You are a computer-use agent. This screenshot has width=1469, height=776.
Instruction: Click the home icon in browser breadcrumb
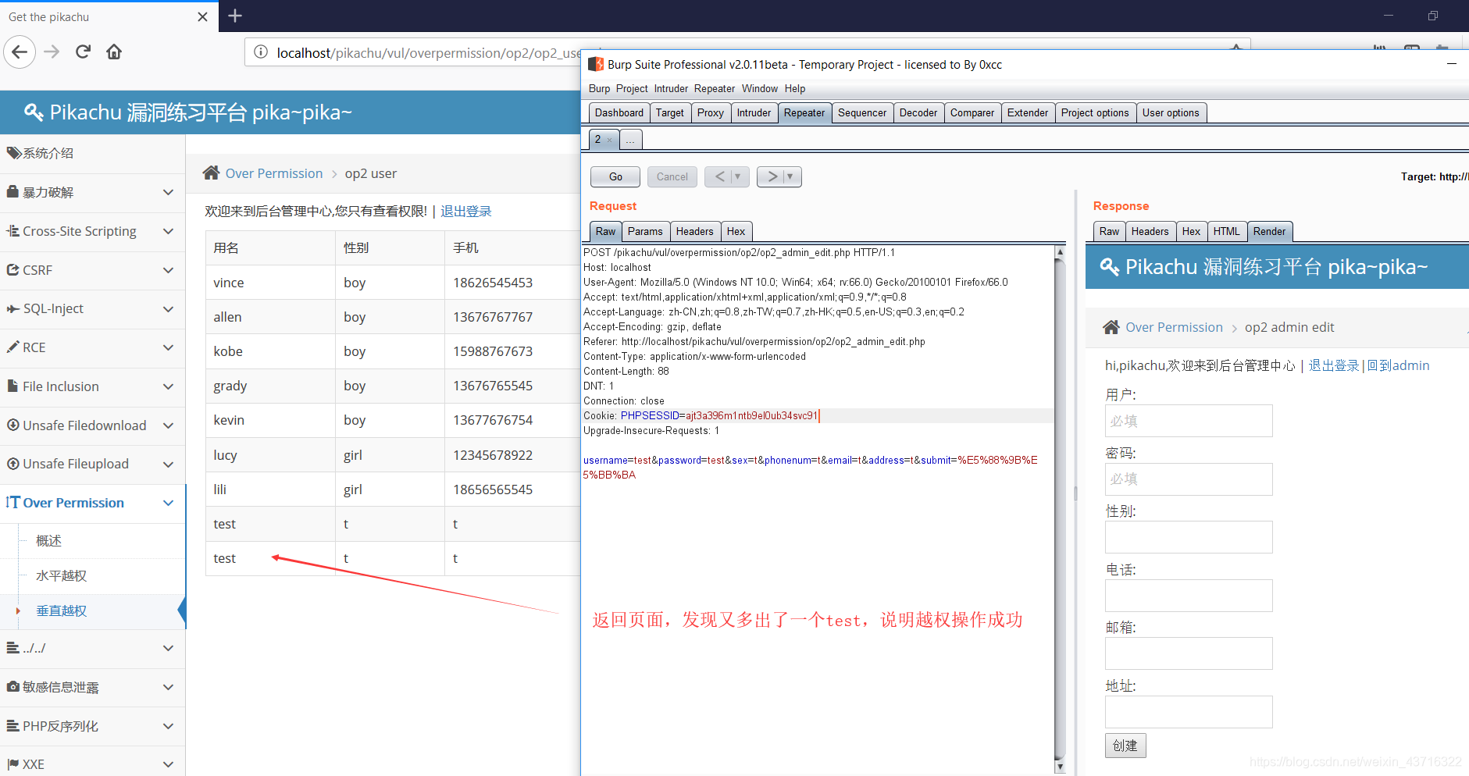coord(211,173)
